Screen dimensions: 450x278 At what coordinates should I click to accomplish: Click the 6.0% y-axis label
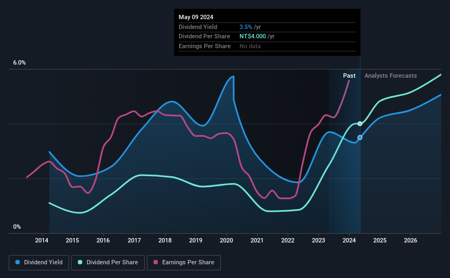click(20, 63)
